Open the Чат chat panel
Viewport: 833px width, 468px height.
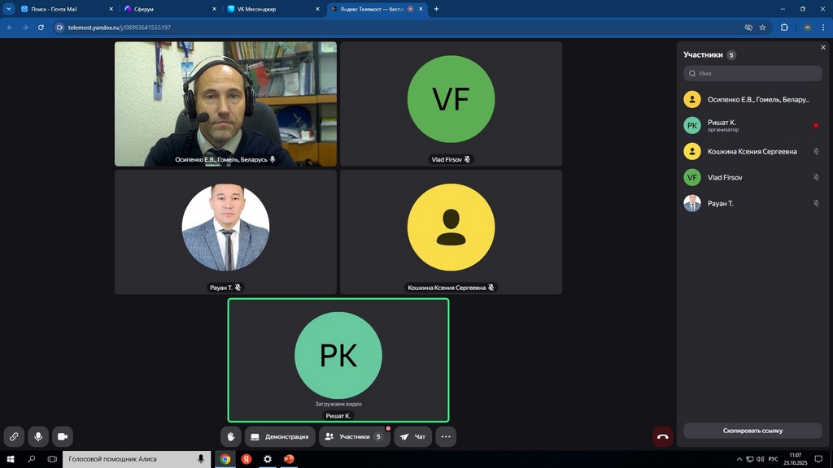pos(413,436)
